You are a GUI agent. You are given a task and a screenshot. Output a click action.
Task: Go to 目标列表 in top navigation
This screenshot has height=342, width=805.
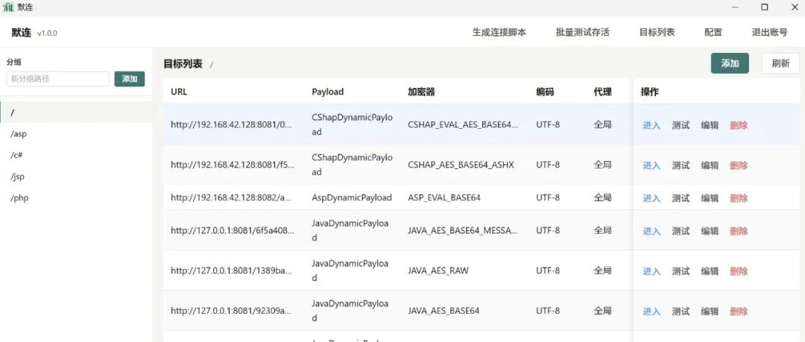coord(657,32)
